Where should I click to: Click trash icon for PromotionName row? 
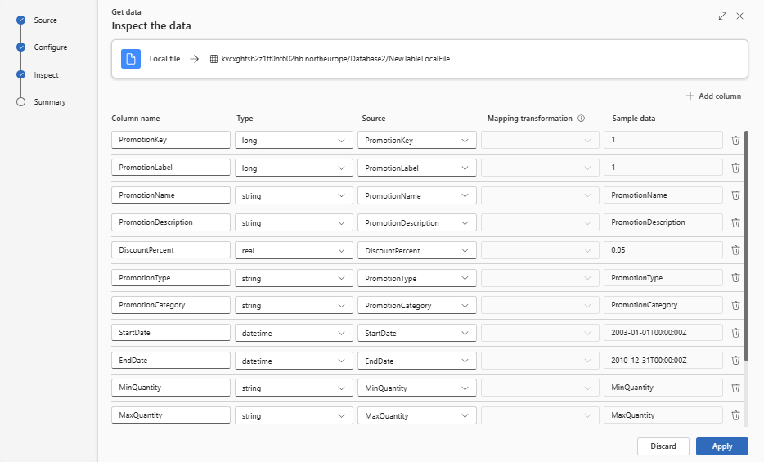(x=735, y=195)
